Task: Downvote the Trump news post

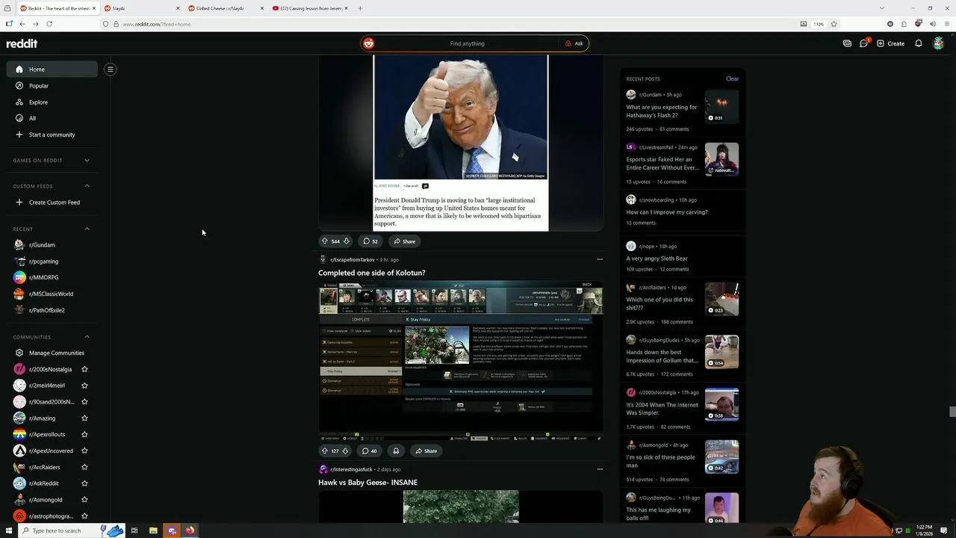Action: [346, 241]
